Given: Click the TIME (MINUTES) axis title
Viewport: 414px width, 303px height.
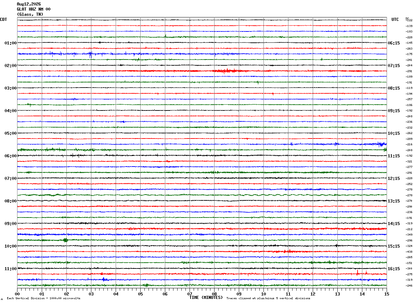Looking at the screenshot, I should pyautogui.click(x=206, y=298).
